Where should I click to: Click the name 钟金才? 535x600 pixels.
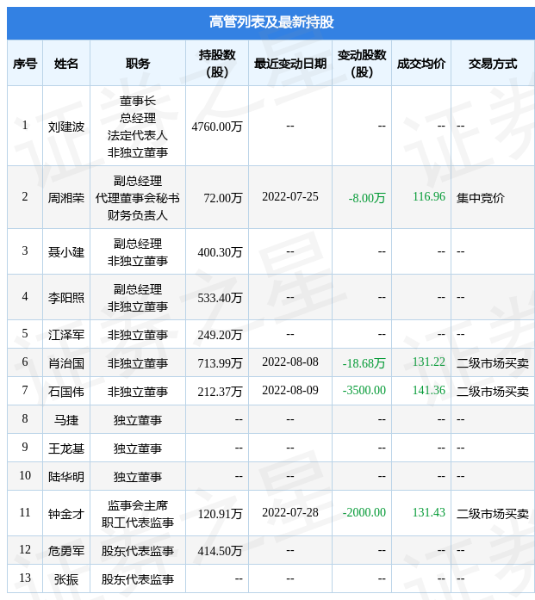coord(66,514)
